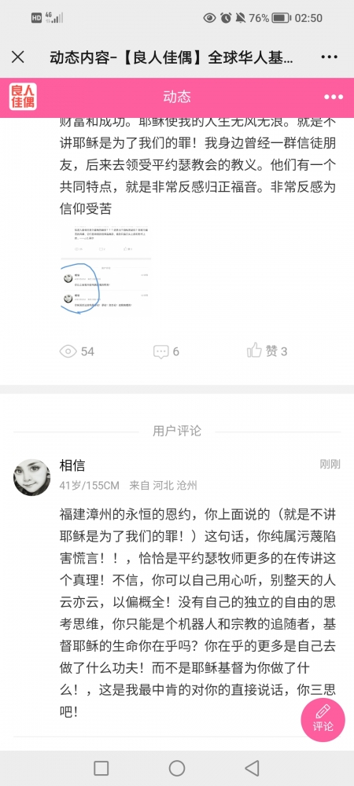
Task: Close the page with the X icon
Action: [17, 57]
